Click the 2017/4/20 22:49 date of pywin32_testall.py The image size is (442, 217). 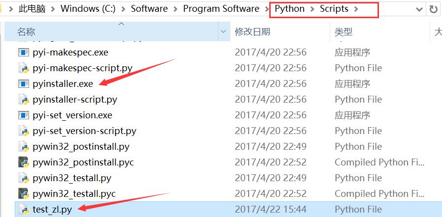pos(271,178)
